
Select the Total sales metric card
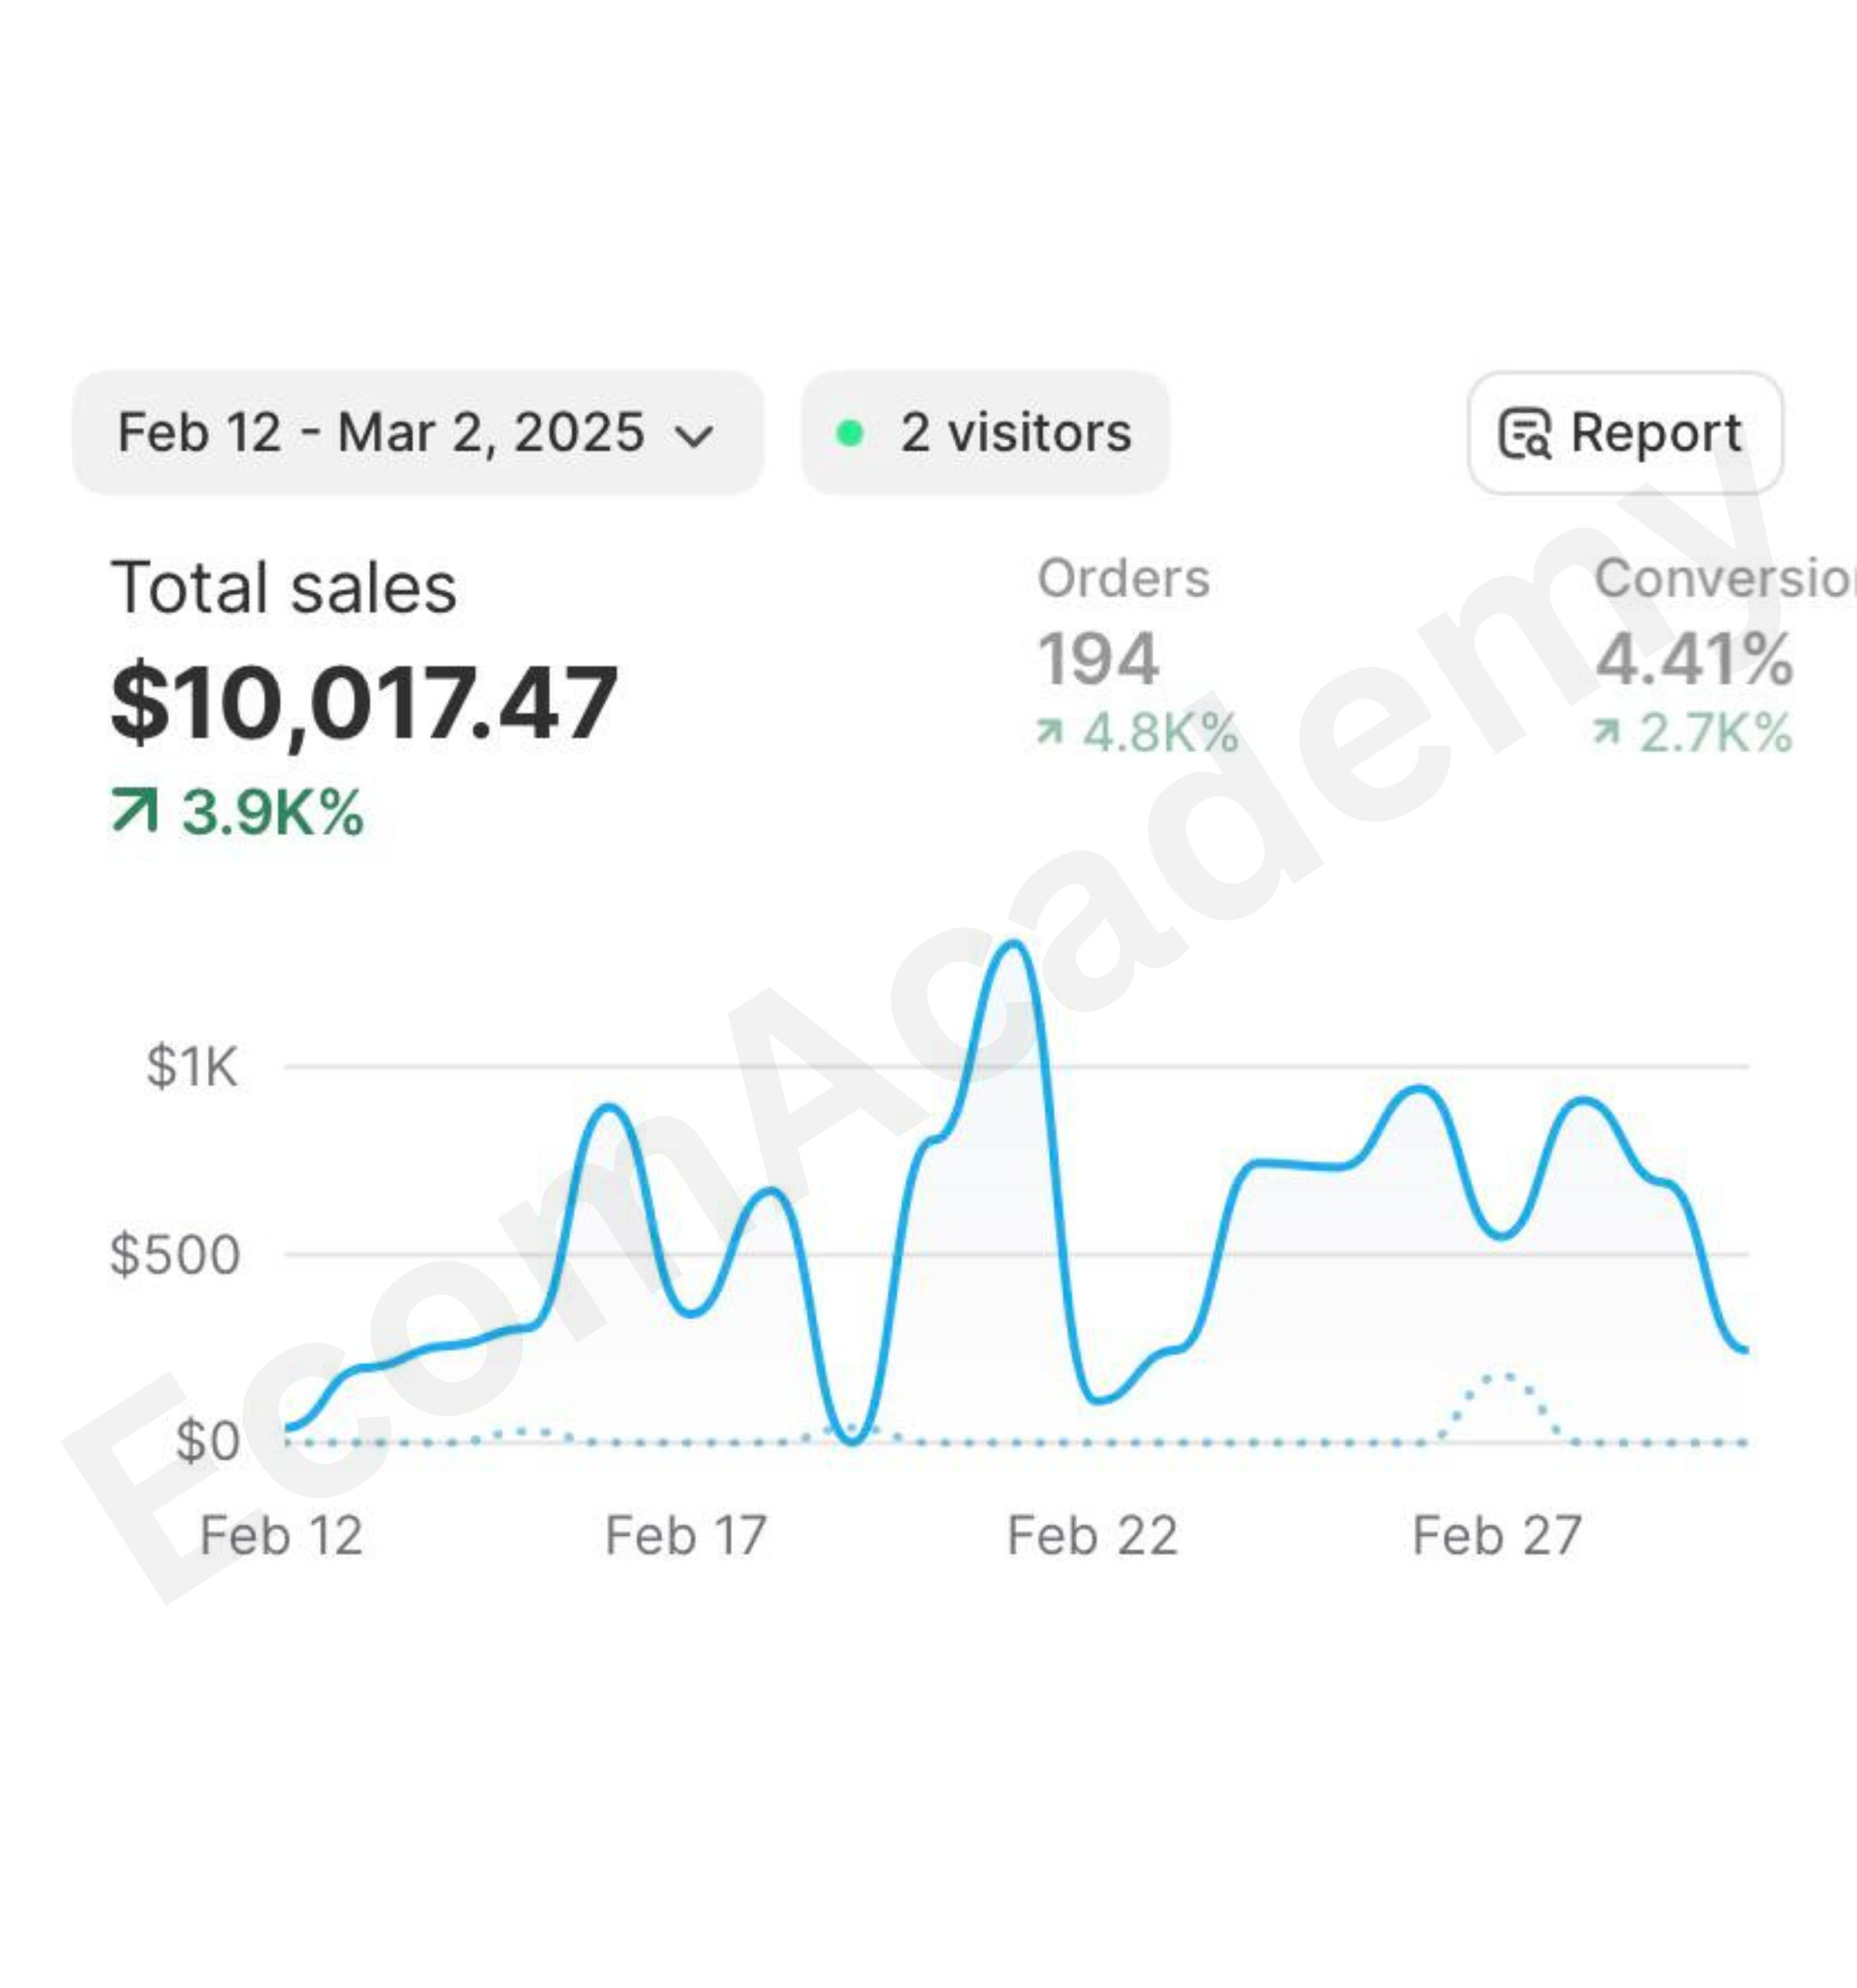tap(364, 695)
